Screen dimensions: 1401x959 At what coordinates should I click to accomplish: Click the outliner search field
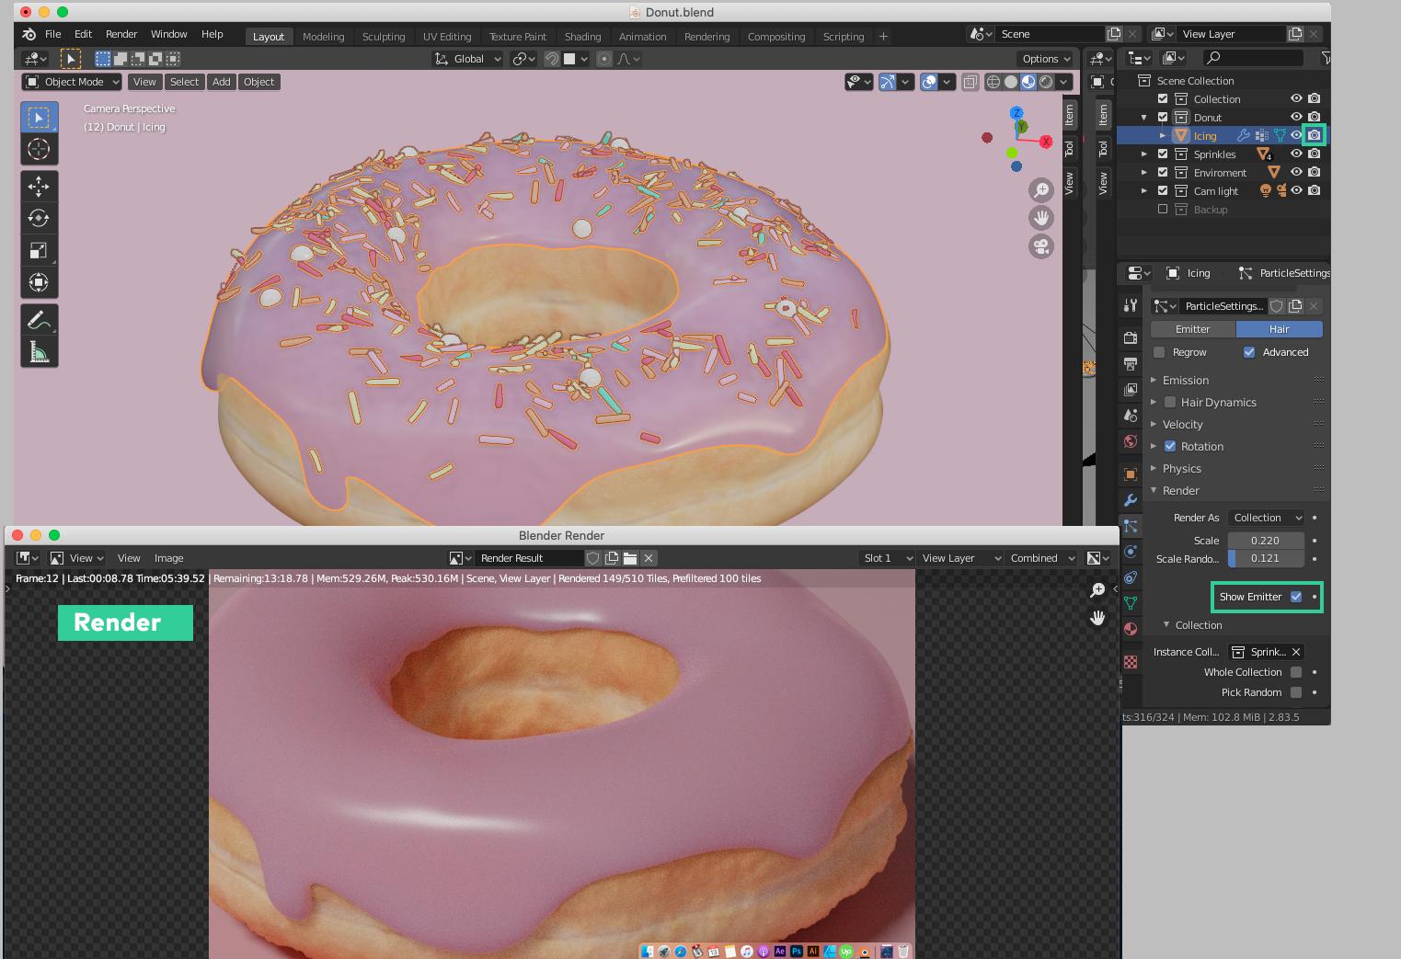pos(1253,58)
